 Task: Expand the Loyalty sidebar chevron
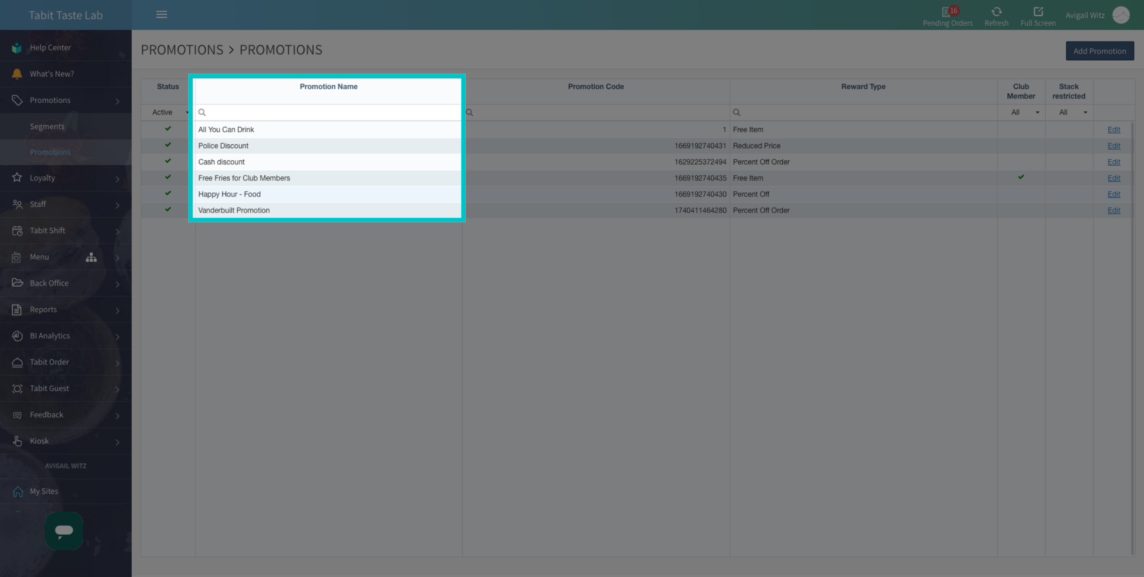tap(118, 179)
